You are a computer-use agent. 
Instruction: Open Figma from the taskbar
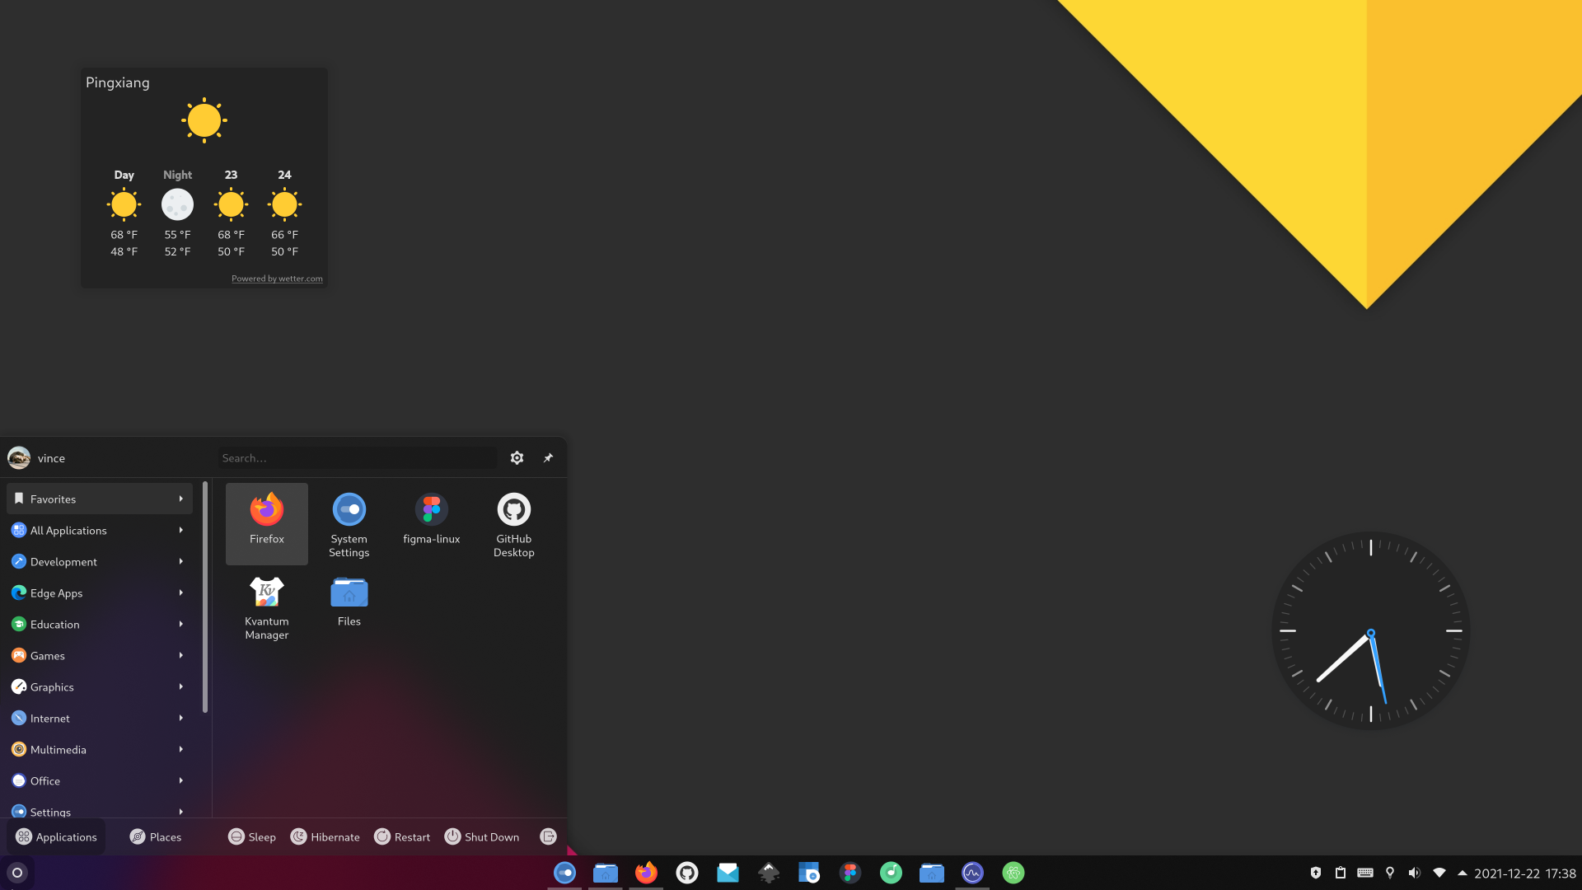(x=850, y=873)
